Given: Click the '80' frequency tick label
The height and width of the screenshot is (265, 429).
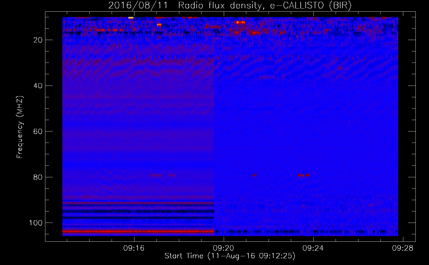Looking at the screenshot, I should pyautogui.click(x=38, y=177).
